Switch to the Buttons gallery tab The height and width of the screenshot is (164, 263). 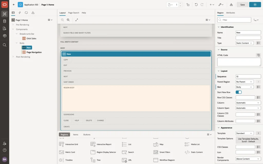[87, 135]
